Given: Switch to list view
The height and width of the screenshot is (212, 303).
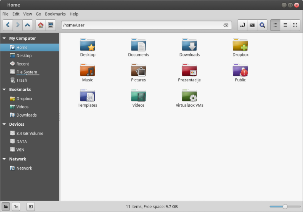Looking at the screenshot, I should coord(285,25).
